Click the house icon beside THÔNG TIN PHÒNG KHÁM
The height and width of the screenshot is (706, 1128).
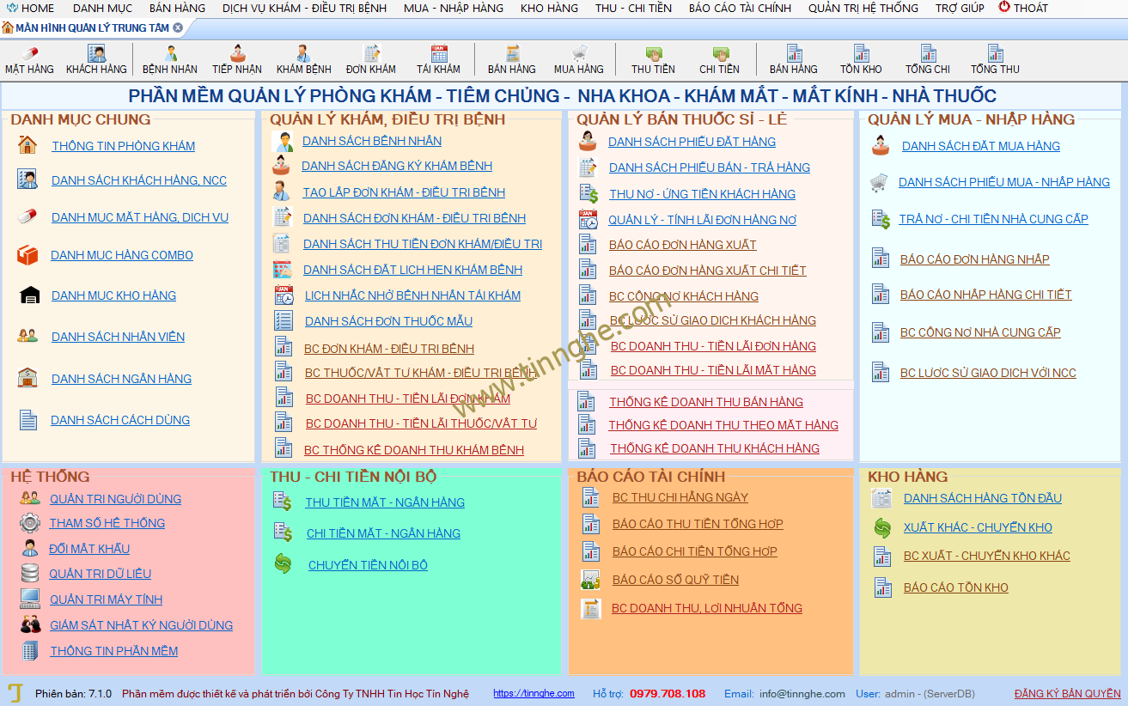click(27, 145)
